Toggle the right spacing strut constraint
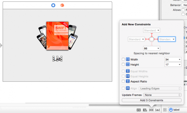This screenshot has width=187, height=113. [x=156, y=39]
